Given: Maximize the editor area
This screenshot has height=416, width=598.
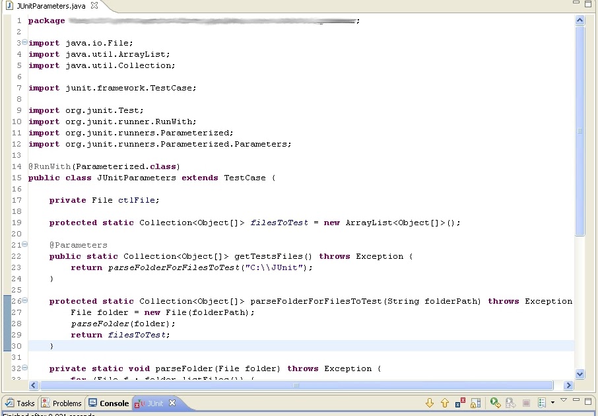Looking at the screenshot, I should pos(587,4).
